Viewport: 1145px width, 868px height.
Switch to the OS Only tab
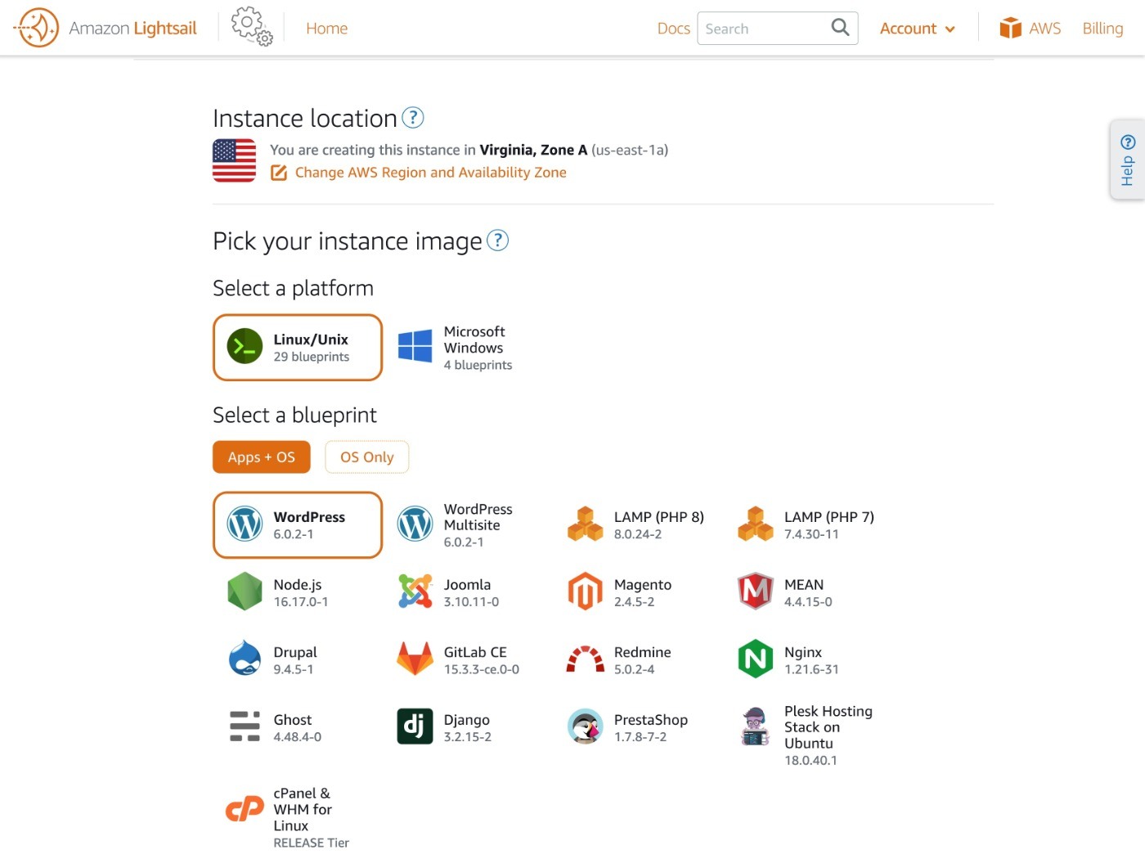[367, 457]
